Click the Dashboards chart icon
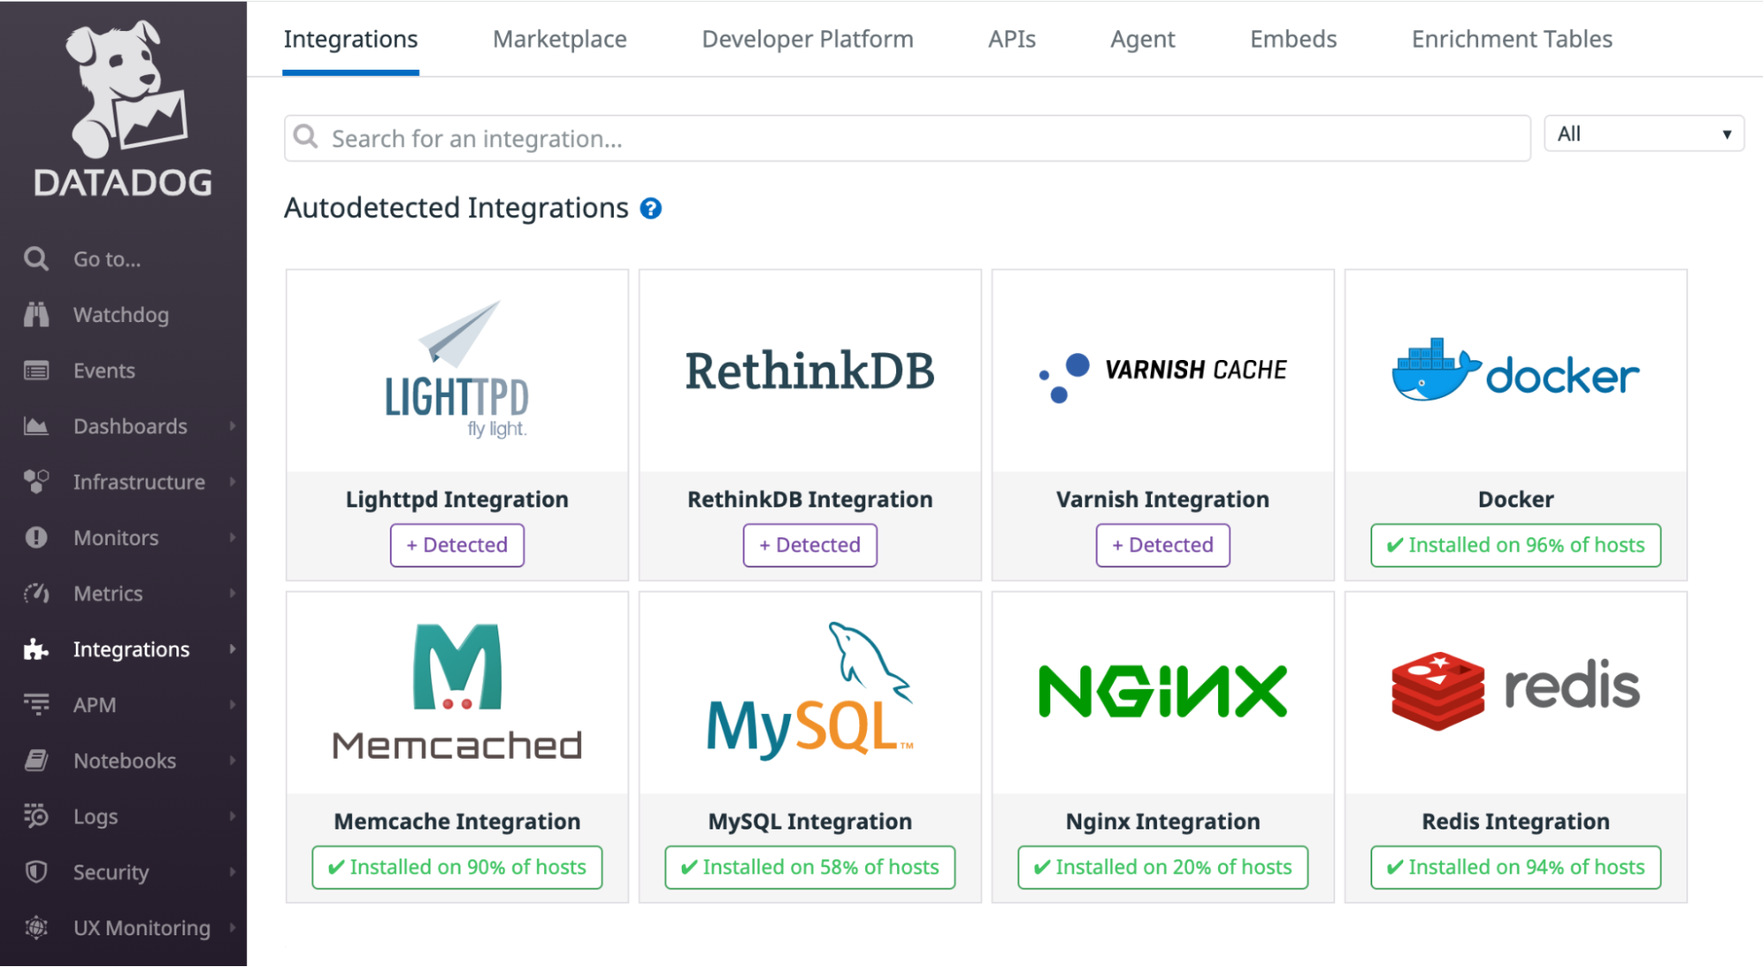The image size is (1763, 967). (x=35, y=426)
